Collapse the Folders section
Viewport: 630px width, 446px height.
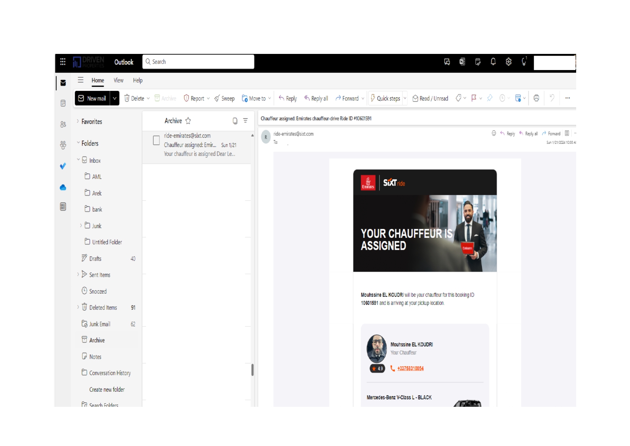78,143
